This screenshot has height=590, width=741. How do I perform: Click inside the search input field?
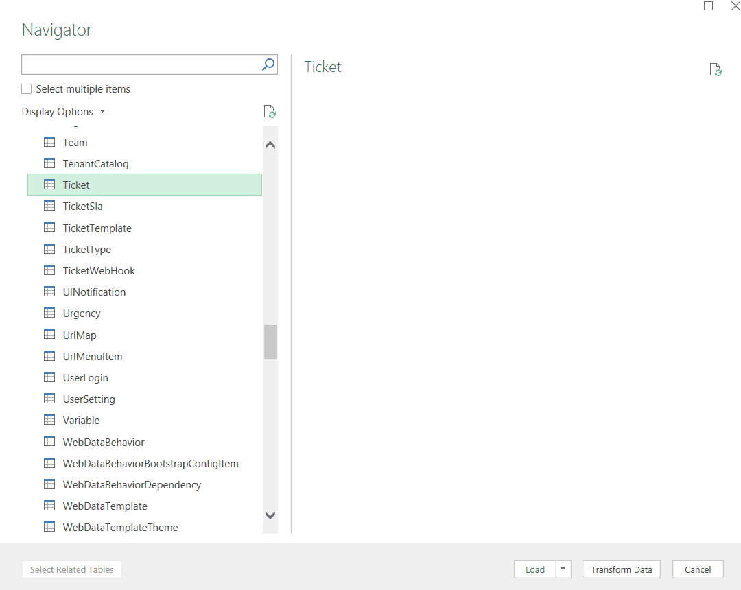click(x=137, y=64)
